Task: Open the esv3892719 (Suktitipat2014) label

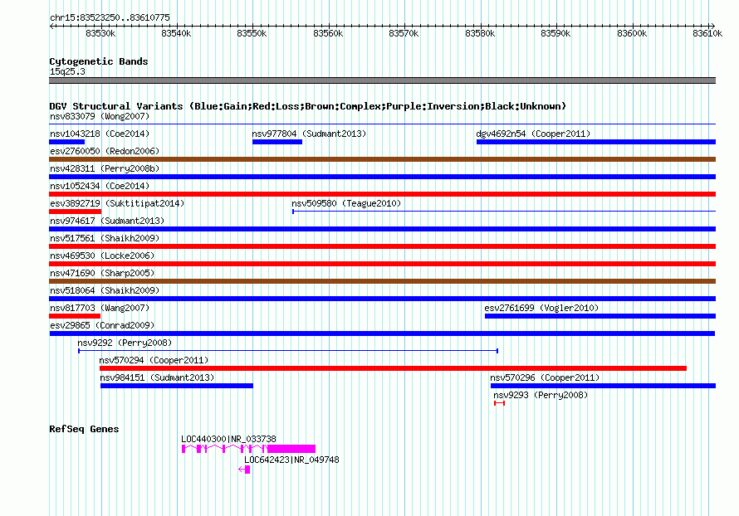Action: coord(117,203)
